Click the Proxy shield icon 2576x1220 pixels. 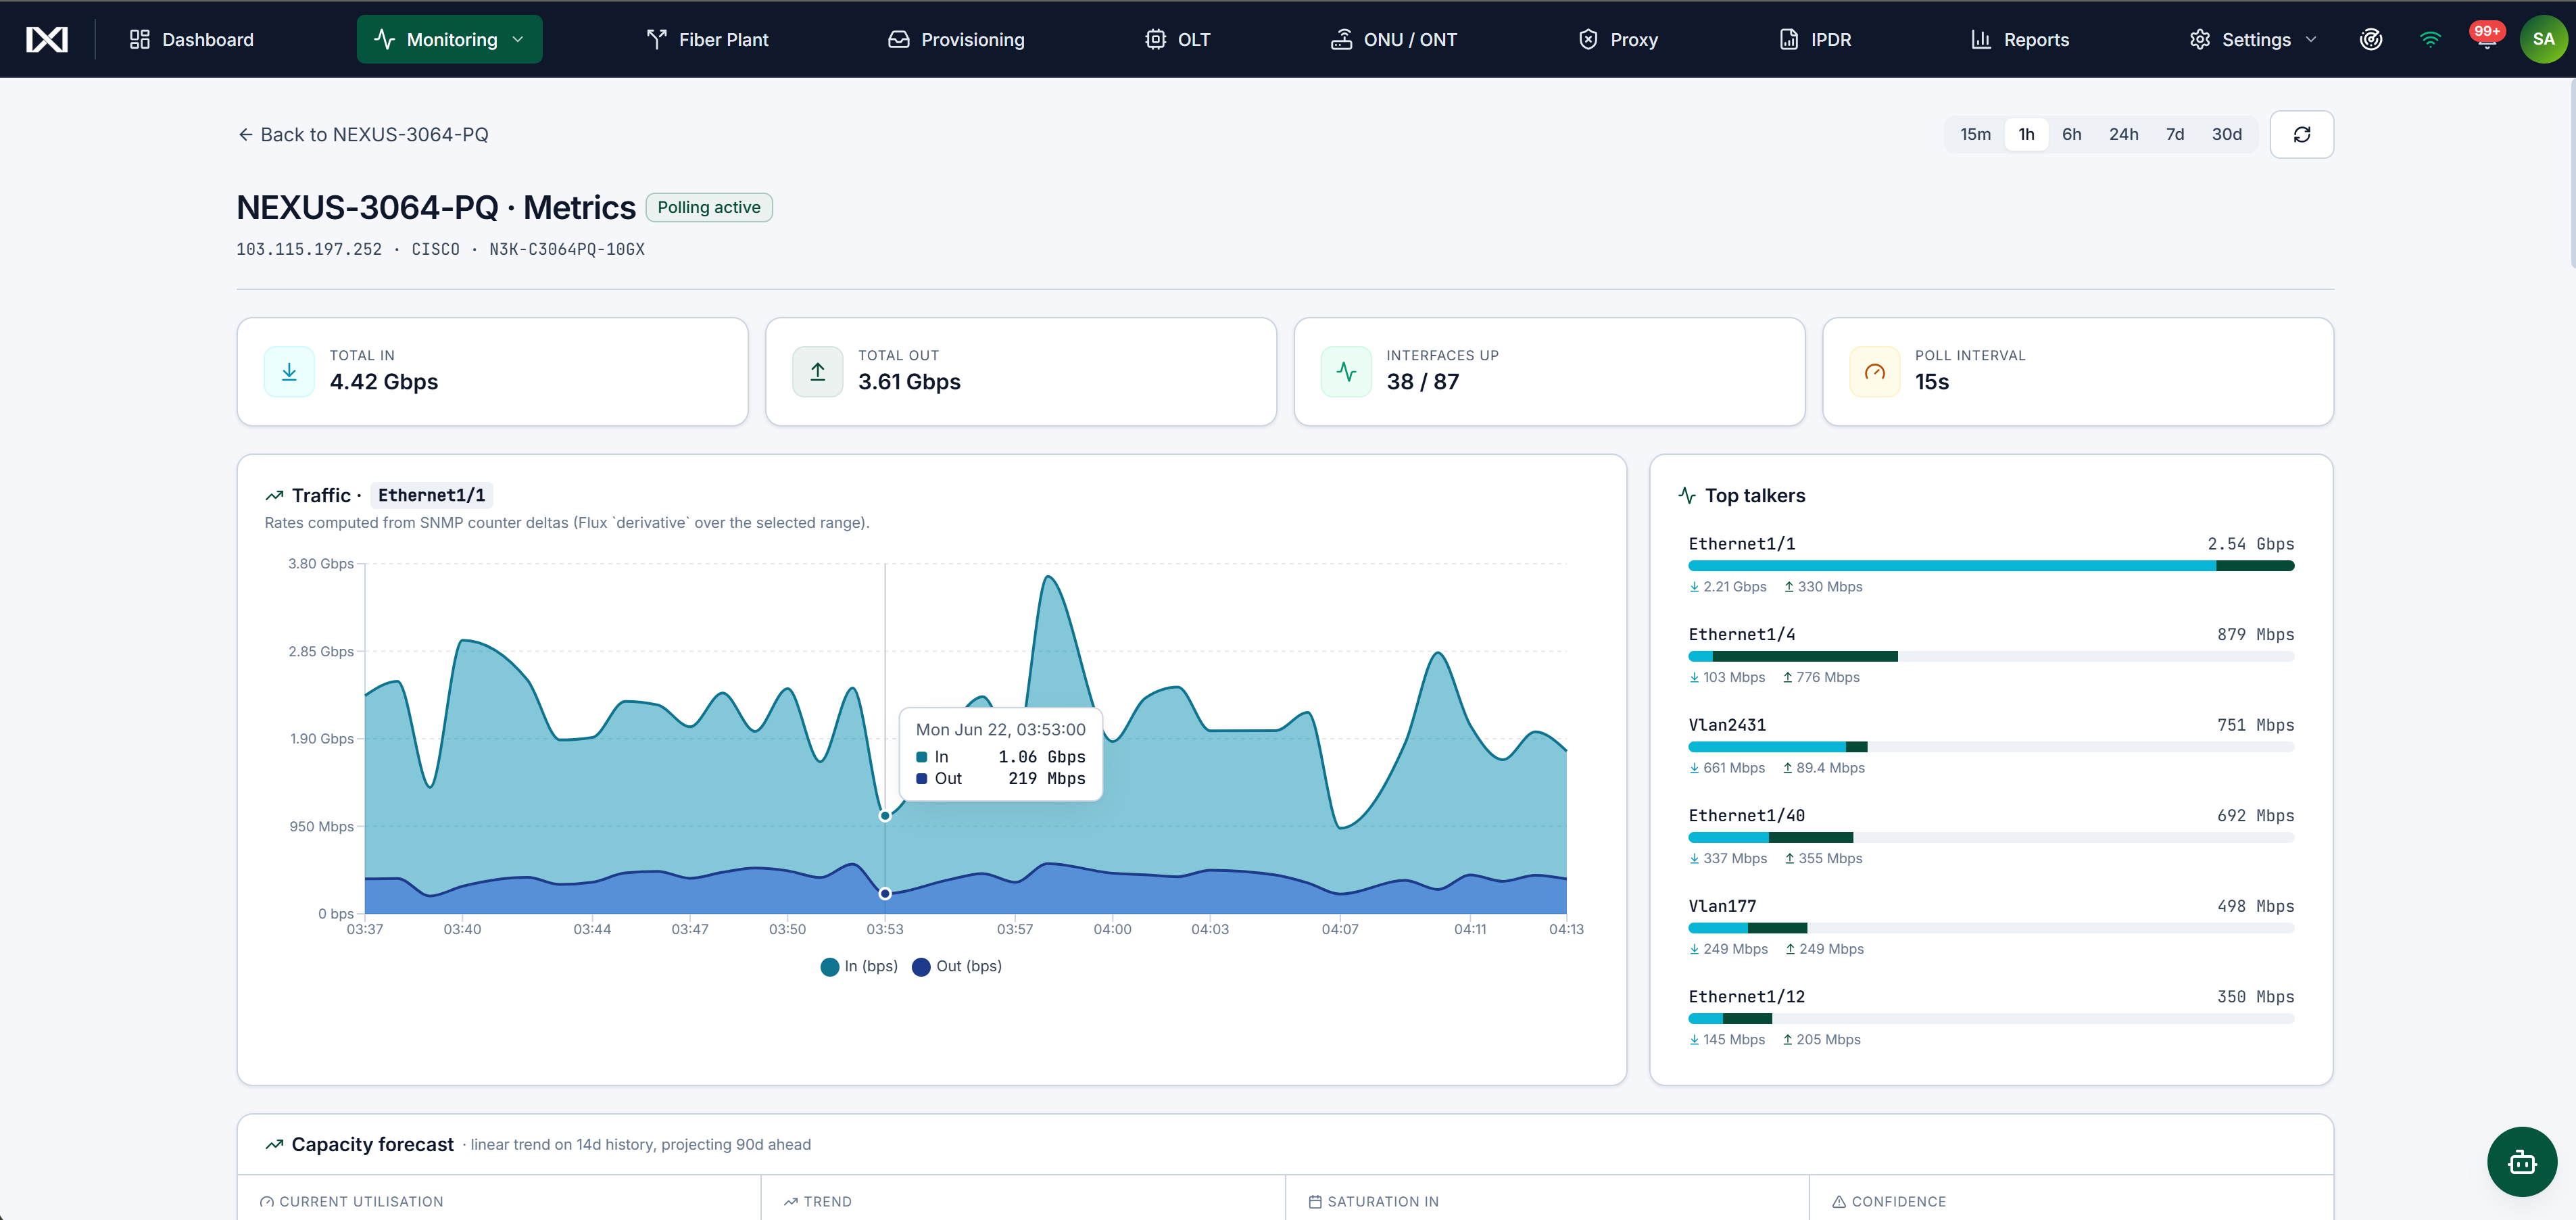(1588, 39)
